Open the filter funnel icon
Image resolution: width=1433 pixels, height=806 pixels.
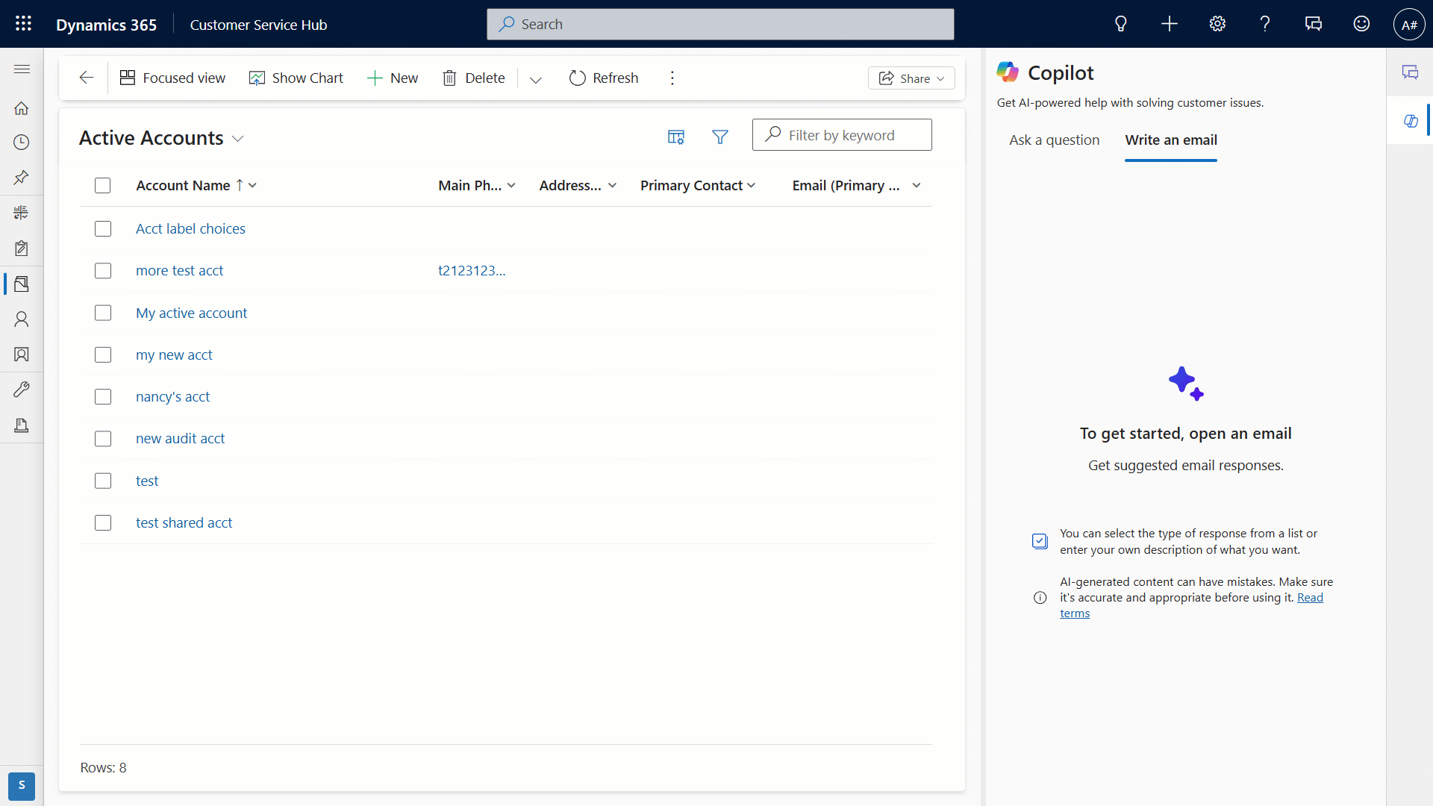[x=719, y=137]
